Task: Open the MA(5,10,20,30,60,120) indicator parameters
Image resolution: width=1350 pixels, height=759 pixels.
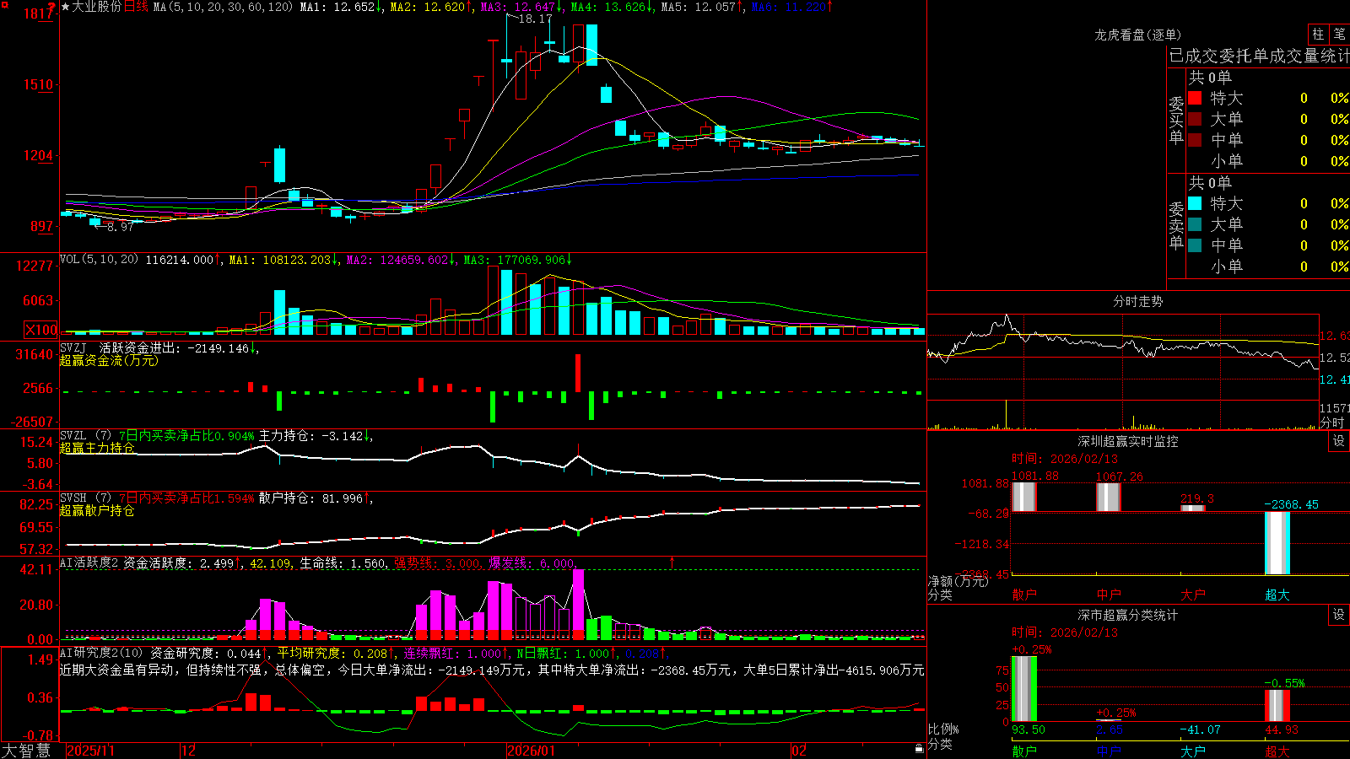Action: [223, 7]
